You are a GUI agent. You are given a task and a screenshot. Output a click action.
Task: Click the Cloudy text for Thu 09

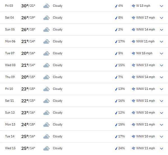click(57, 77)
